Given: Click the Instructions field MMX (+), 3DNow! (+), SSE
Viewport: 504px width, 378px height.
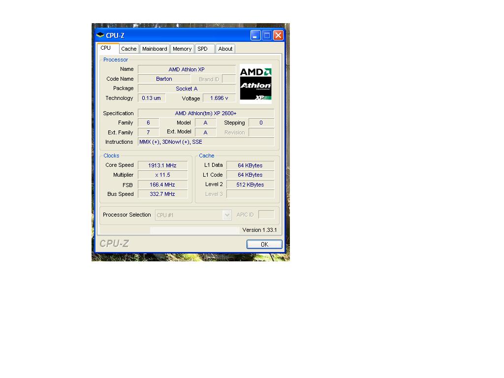Looking at the screenshot, I should (x=206, y=142).
